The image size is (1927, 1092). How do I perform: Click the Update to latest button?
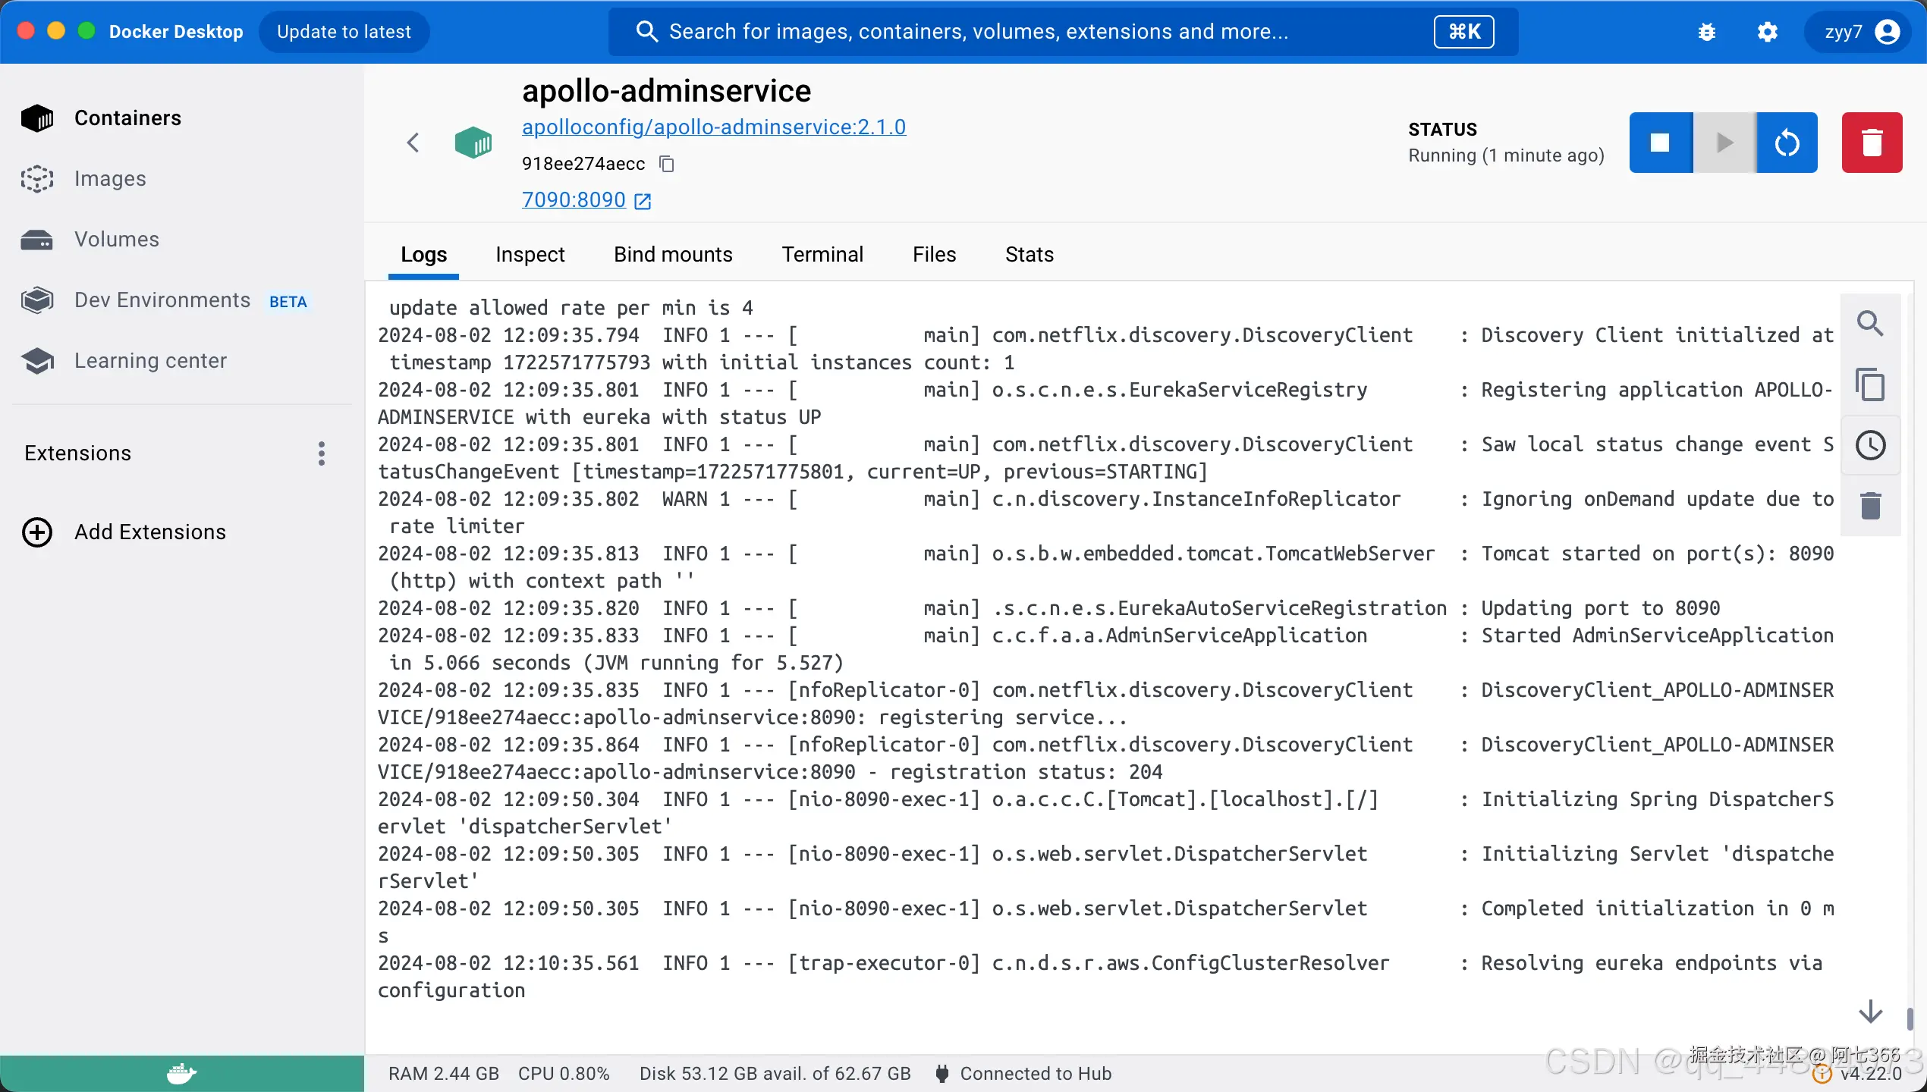(344, 32)
